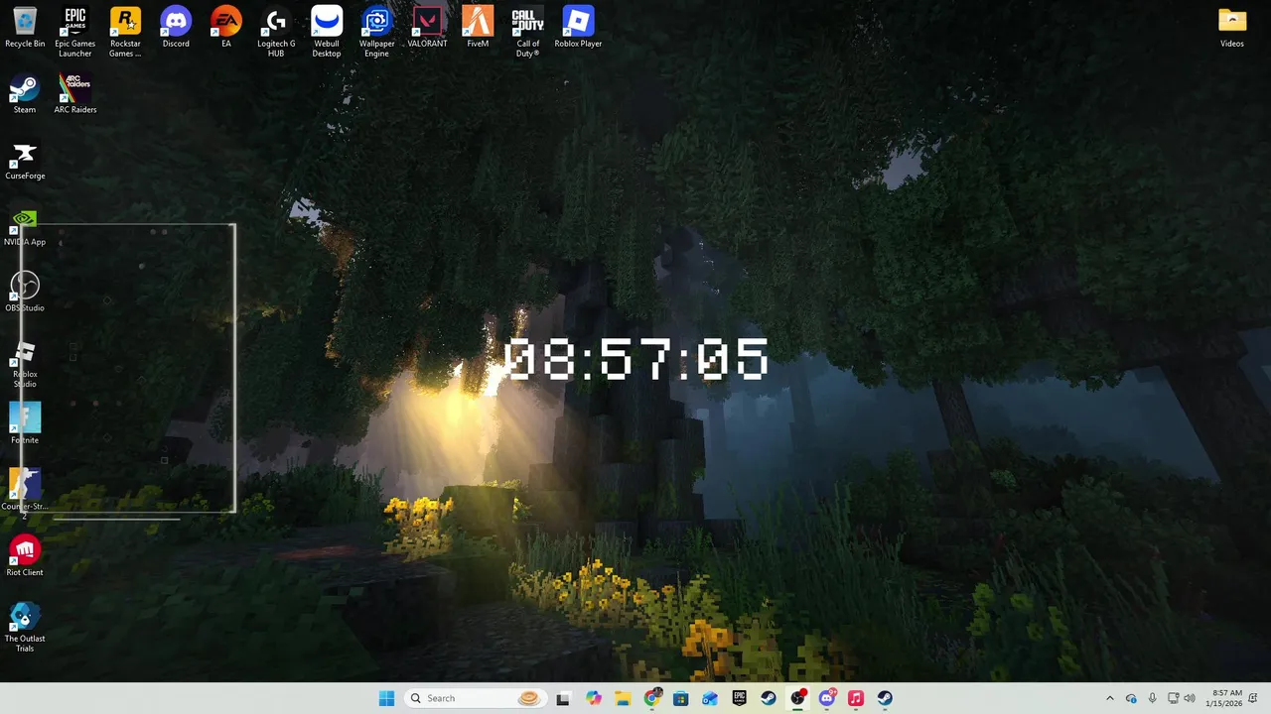This screenshot has width=1271, height=714.
Task: Open the Webull Desktop shortcut
Action: (327, 32)
